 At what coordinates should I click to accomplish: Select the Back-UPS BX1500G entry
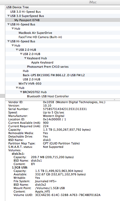coord(62,75)
